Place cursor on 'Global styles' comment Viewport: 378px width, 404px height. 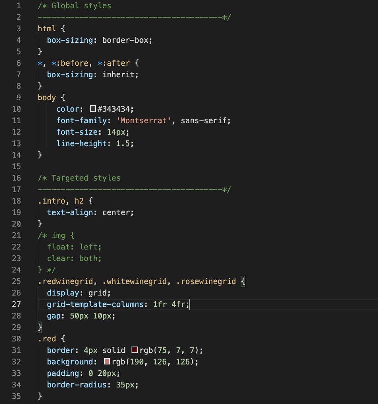(81, 6)
